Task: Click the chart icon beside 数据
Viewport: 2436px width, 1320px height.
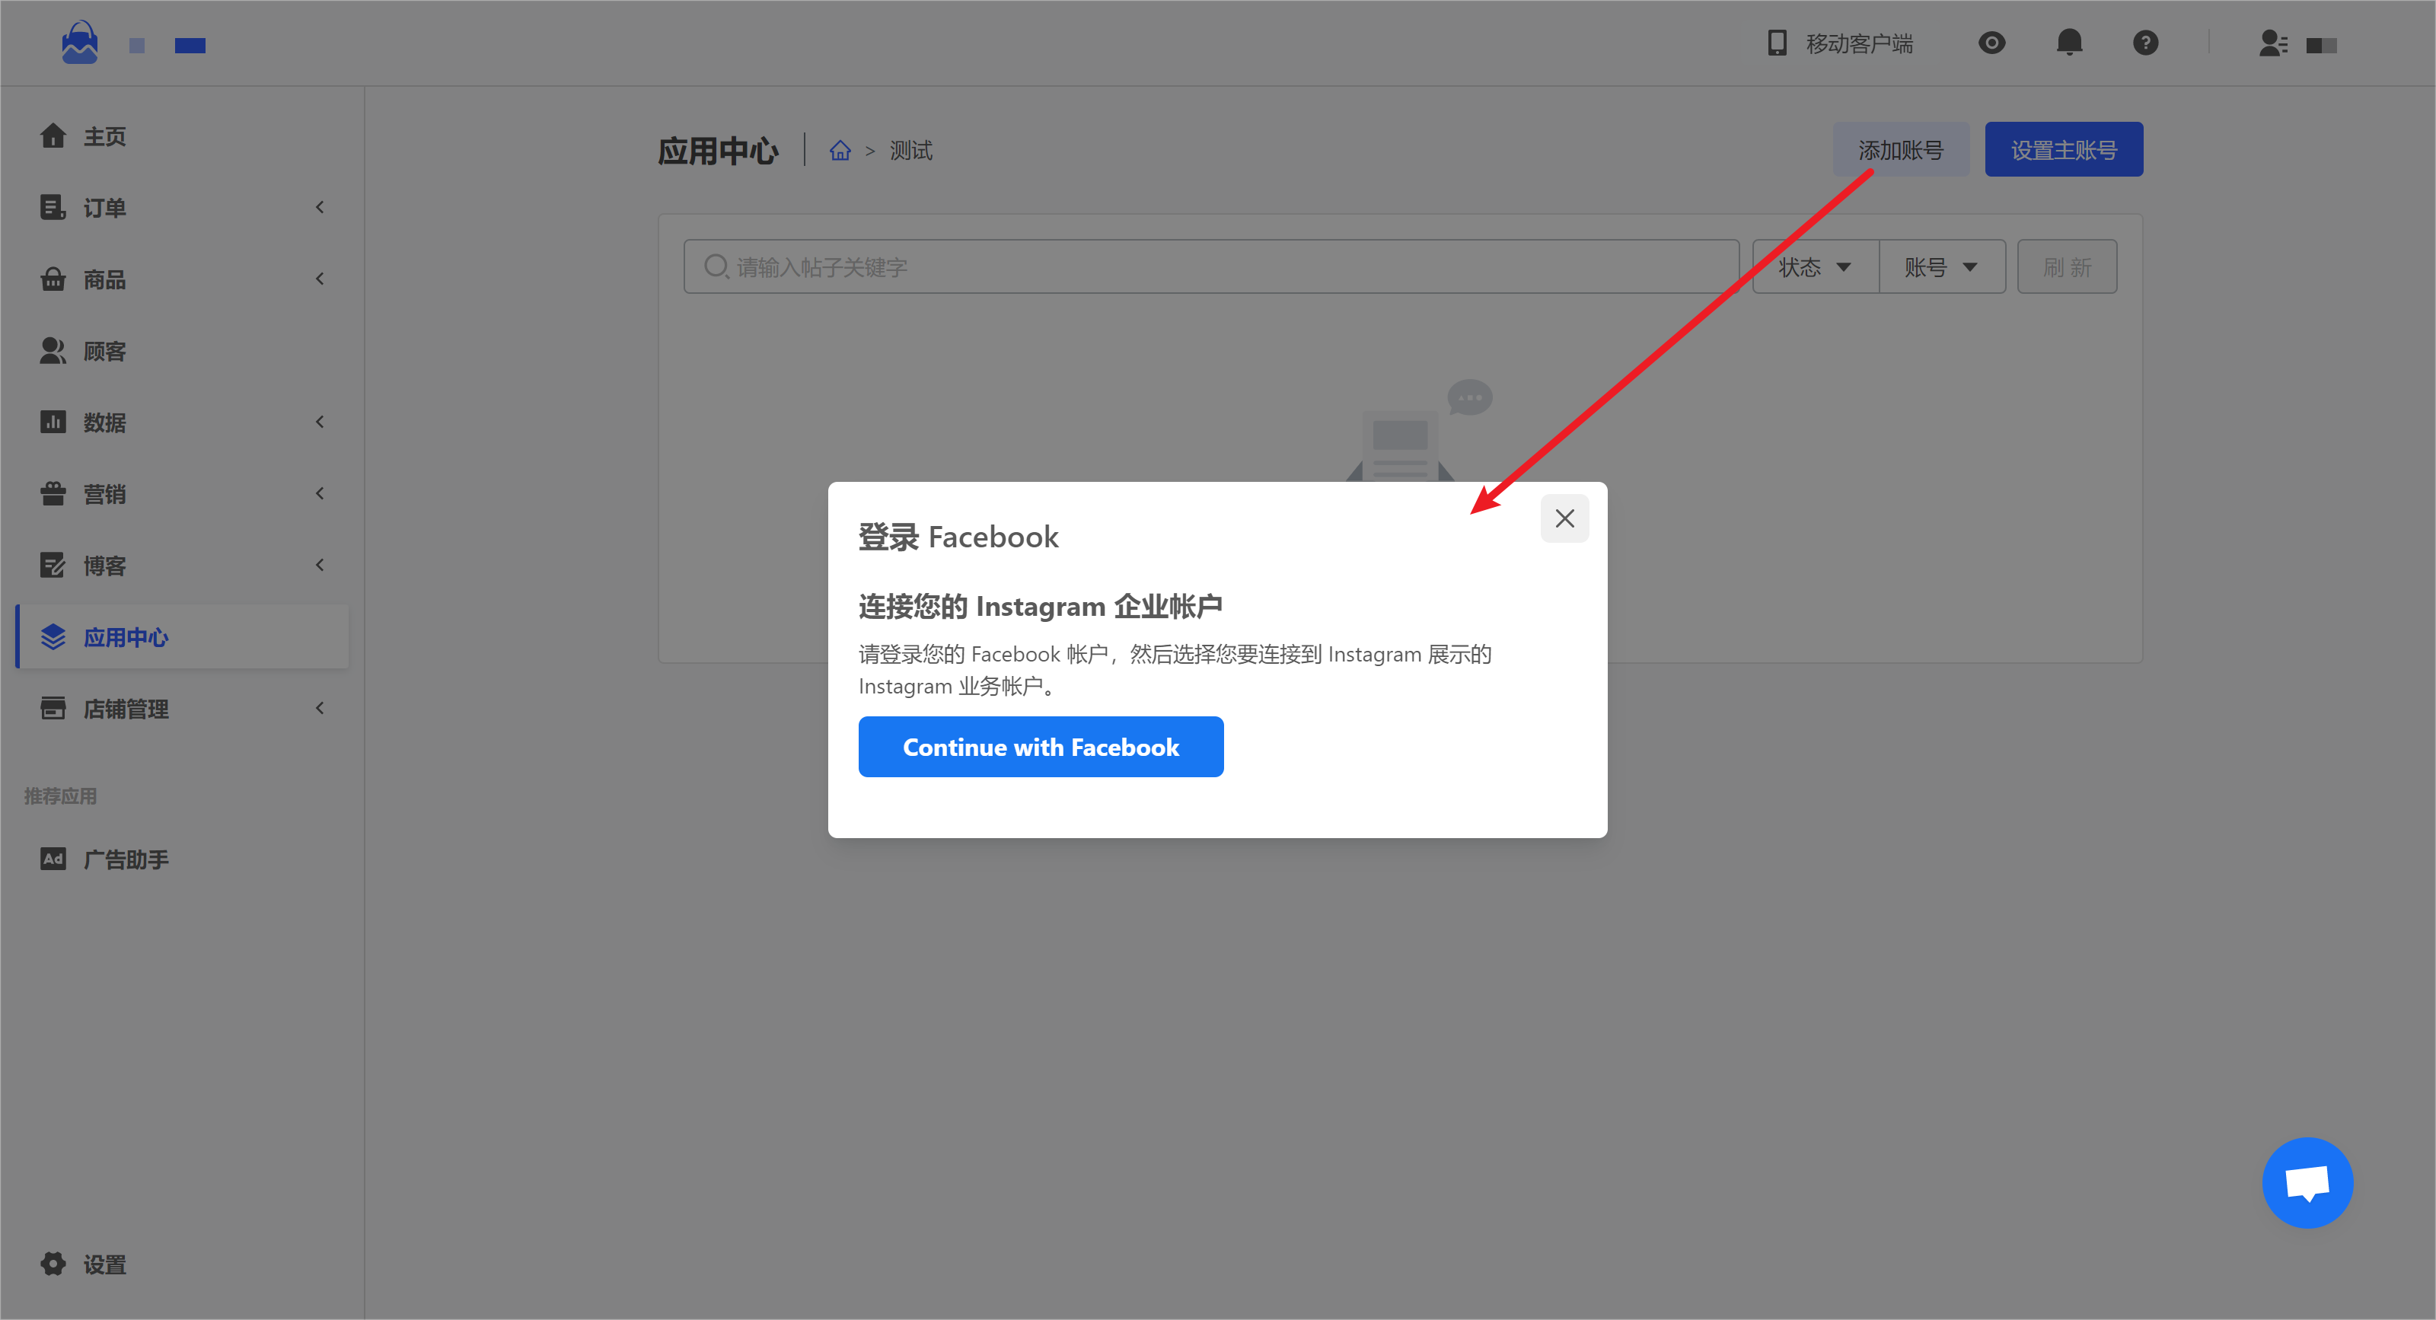Action: point(53,422)
